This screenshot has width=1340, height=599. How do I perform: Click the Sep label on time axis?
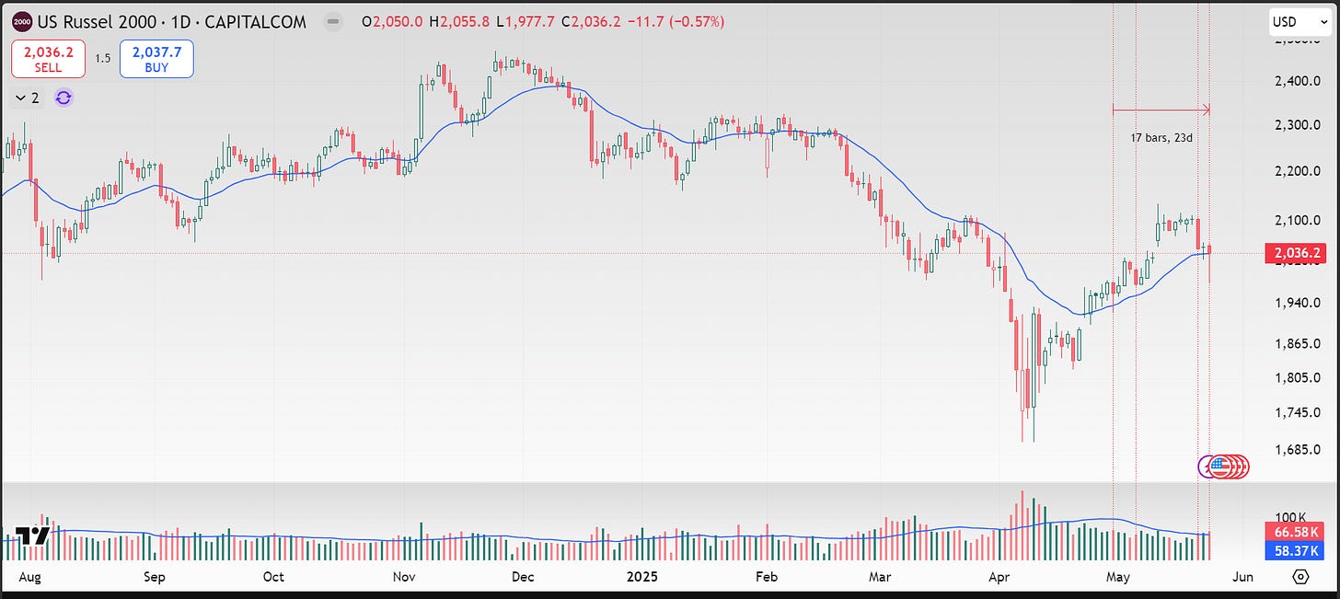(154, 577)
